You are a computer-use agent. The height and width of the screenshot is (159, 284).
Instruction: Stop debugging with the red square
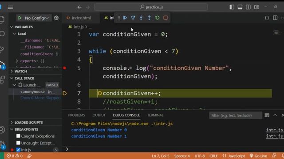pyautogui.click(x=166, y=18)
